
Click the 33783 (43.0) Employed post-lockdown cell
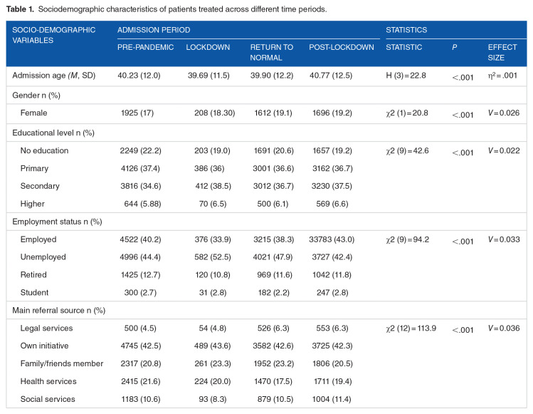[340, 240]
